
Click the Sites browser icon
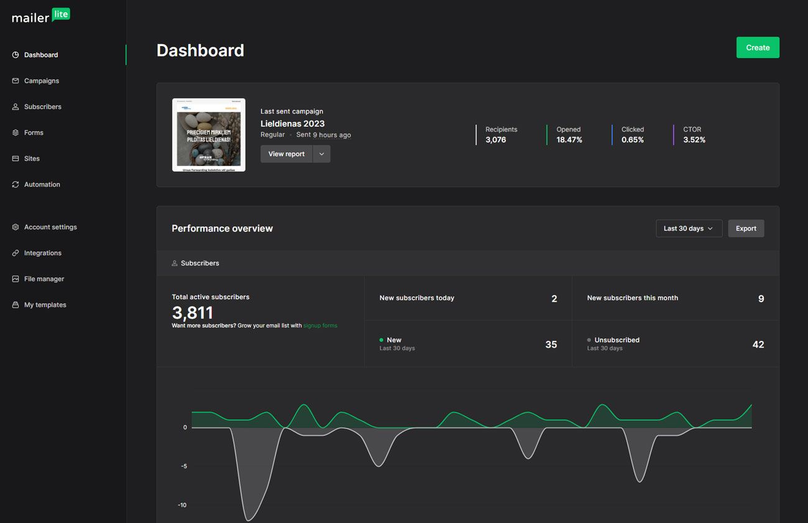tap(16, 159)
